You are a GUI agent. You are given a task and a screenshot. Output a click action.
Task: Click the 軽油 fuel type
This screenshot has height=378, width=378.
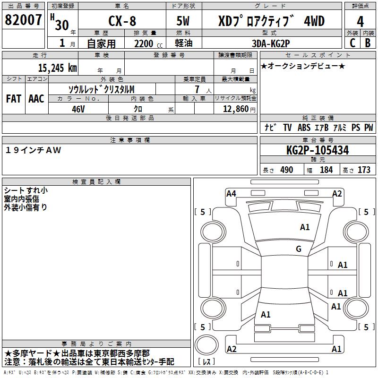184,43
